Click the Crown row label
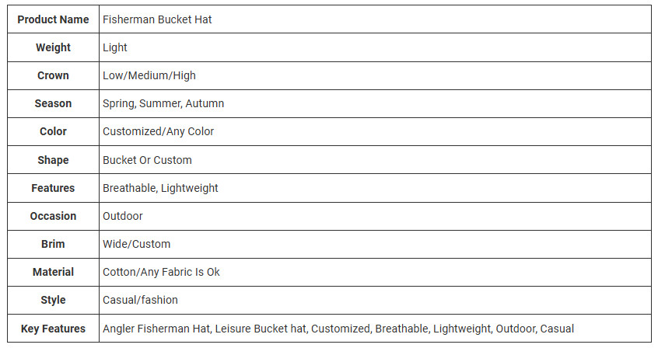This screenshot has width=658, height=348. click(53, 75)
